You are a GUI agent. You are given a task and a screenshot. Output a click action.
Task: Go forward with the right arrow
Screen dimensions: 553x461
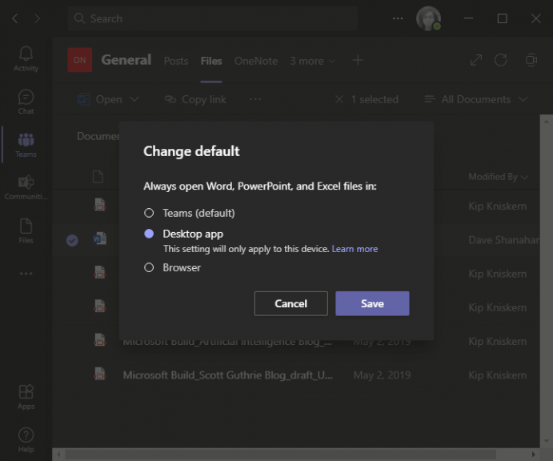37,18
